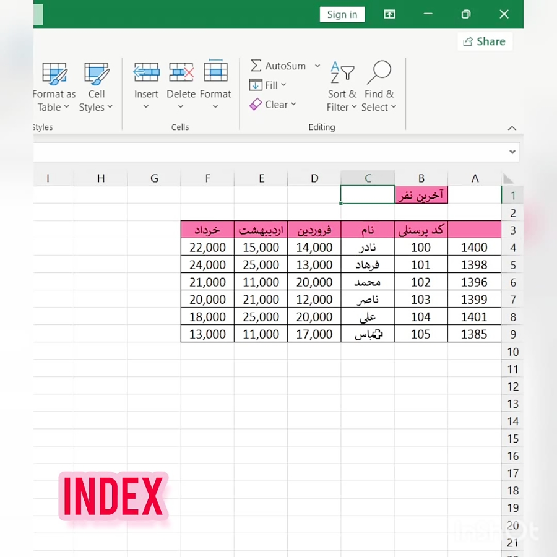
Task: Click the AutoSum sigma icon
Action: (256, 66)
